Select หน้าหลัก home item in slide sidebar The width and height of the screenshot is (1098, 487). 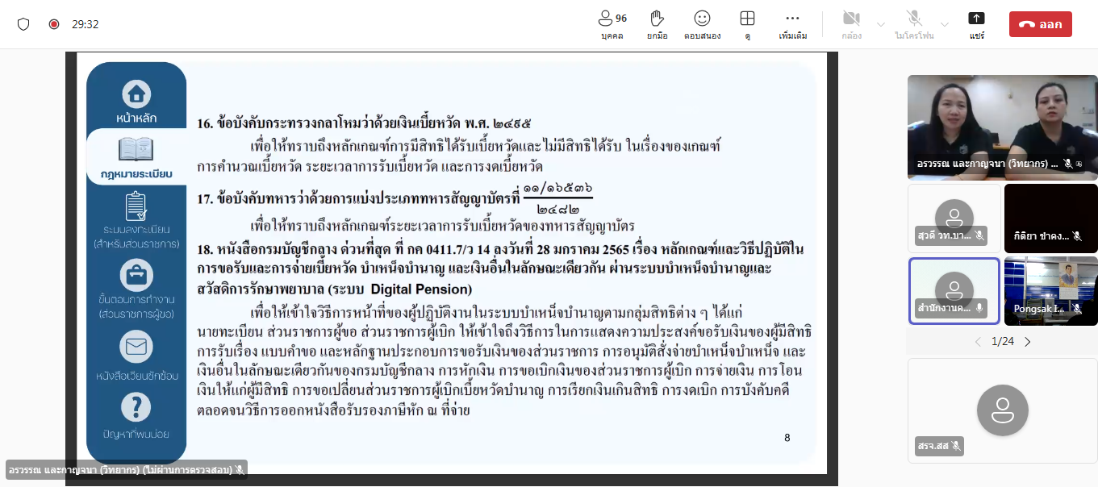136,101
